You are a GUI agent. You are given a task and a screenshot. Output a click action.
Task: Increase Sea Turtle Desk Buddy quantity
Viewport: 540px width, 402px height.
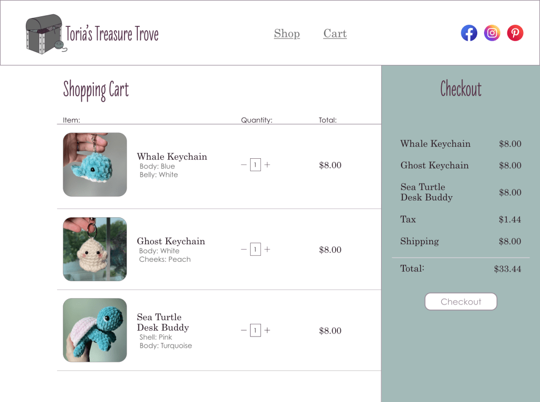[267, 331]
